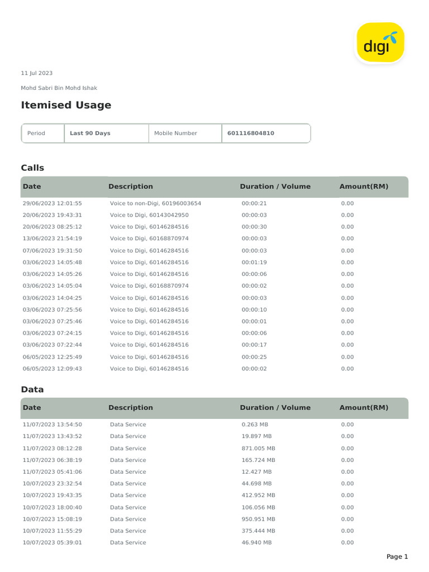Click call date '03/06/2023 14:05:04'

[52, 285]
